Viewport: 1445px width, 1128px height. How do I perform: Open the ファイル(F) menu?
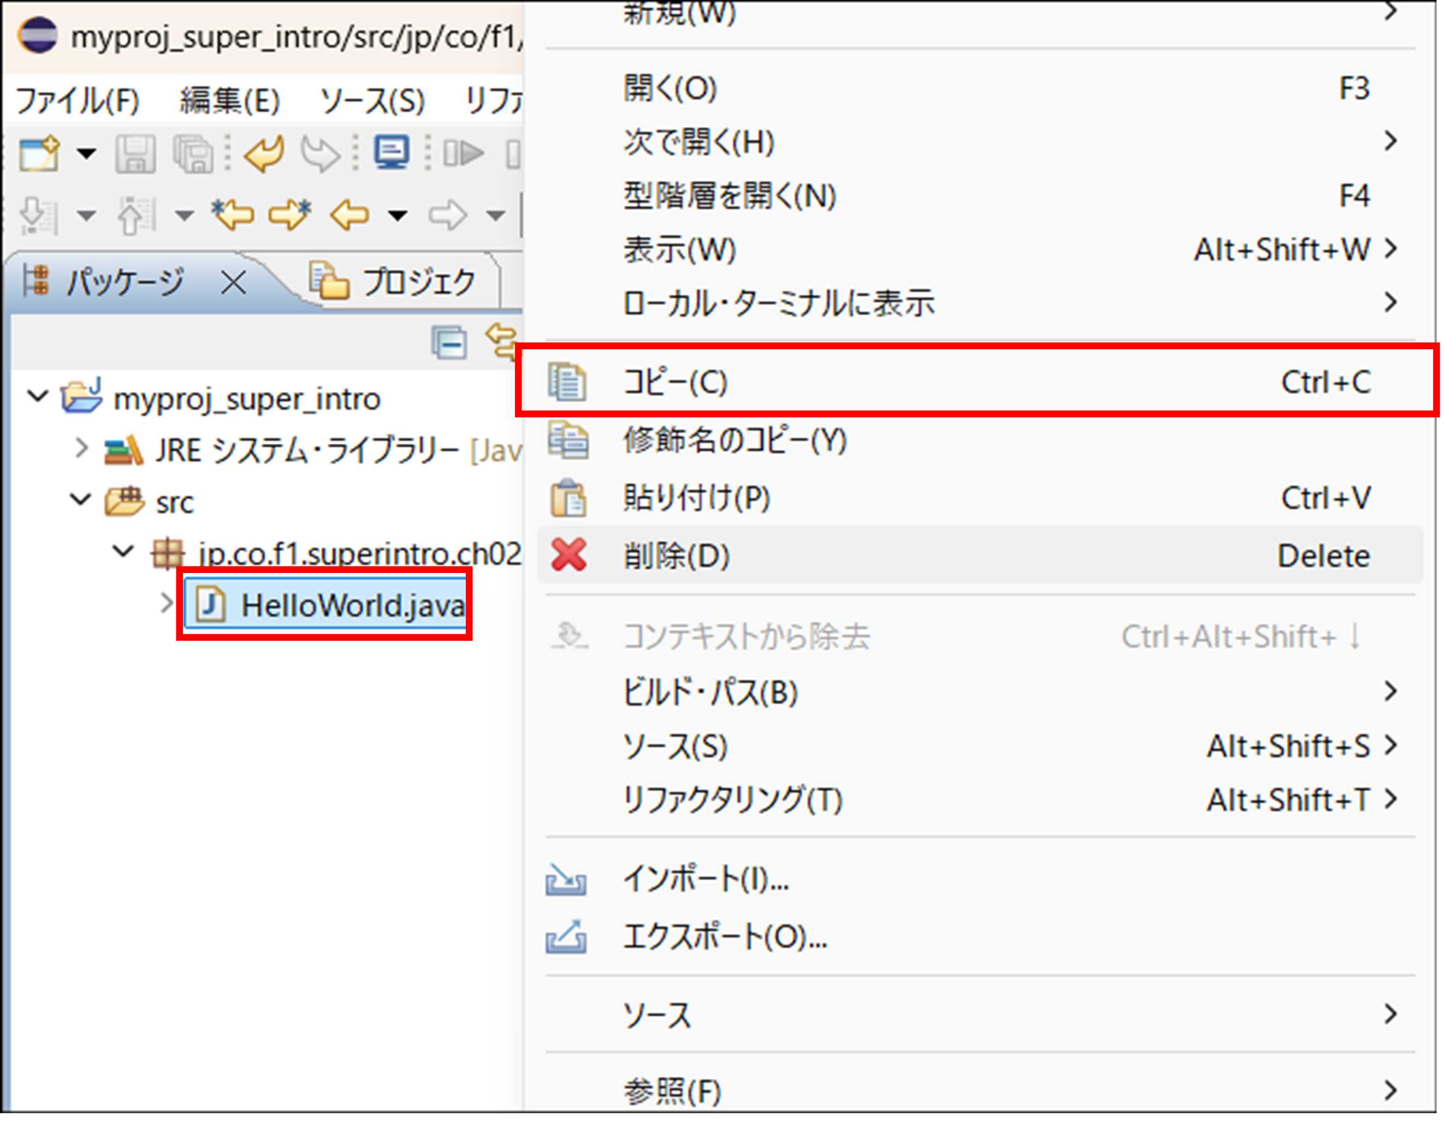77,101
